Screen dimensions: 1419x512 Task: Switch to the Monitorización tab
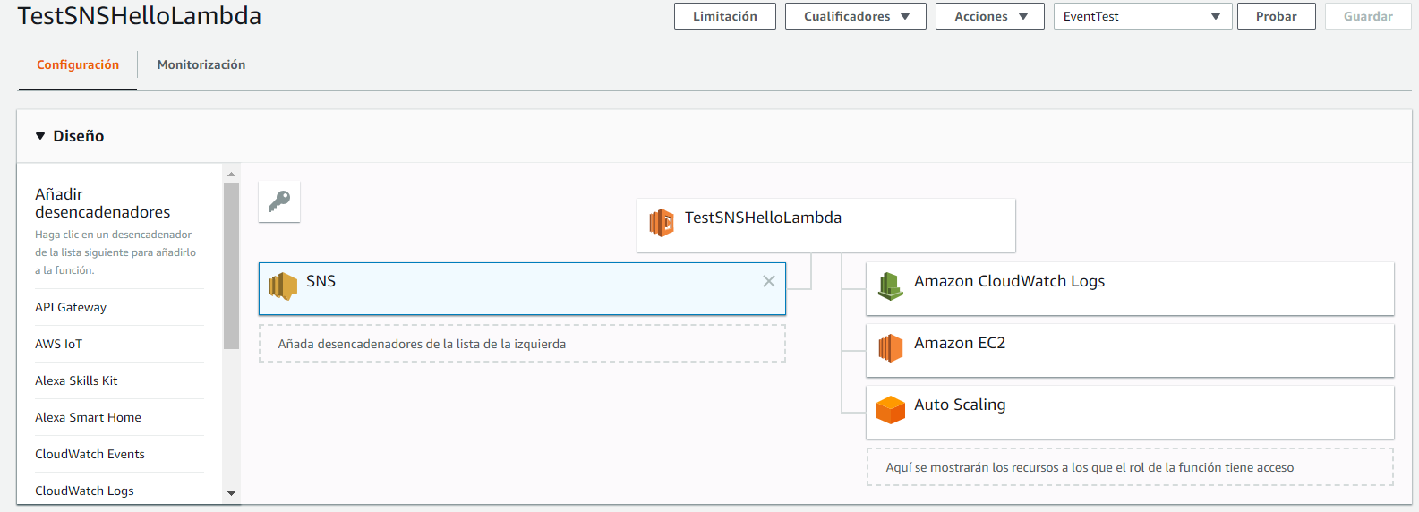tap(201, 64)
